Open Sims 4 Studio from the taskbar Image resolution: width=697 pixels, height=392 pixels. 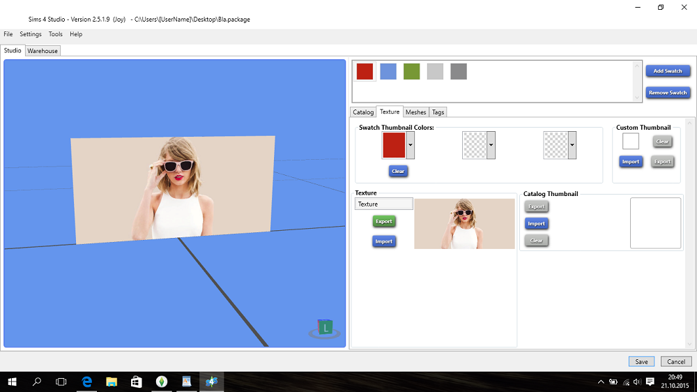[211, 382]
